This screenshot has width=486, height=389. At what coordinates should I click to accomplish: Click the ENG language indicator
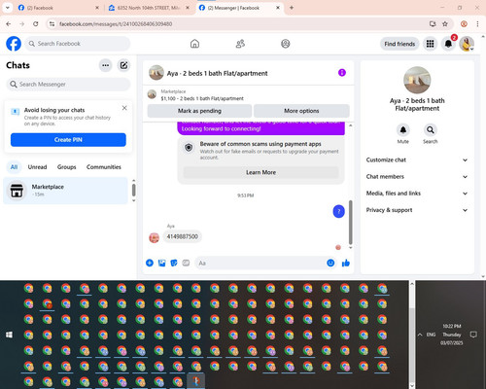click(x=431, y=335)
